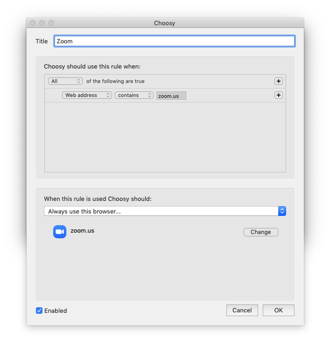The image size is (330, 338).
Task: Open the Web address criteria dropdown
Action: click(x=87, y=95)
